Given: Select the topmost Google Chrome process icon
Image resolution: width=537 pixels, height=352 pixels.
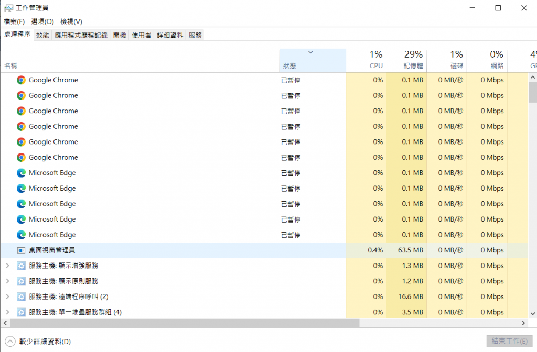Looking at the screenshot, I should click(21, 80).
